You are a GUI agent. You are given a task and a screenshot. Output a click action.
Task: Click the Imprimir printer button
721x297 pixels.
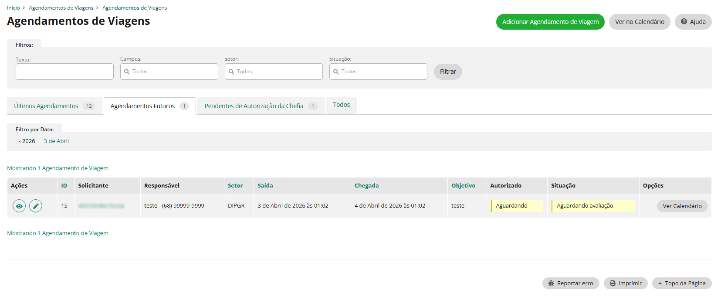pos(625,283)
